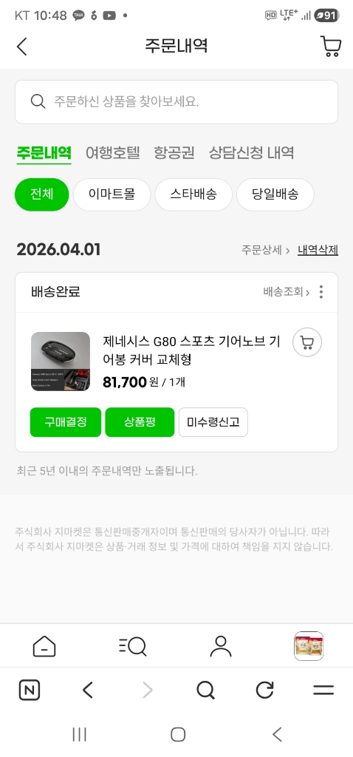This screenshot has height=757, width=353.
Task: Switch to the 여행호텔 tab
Action: (113, 153)
